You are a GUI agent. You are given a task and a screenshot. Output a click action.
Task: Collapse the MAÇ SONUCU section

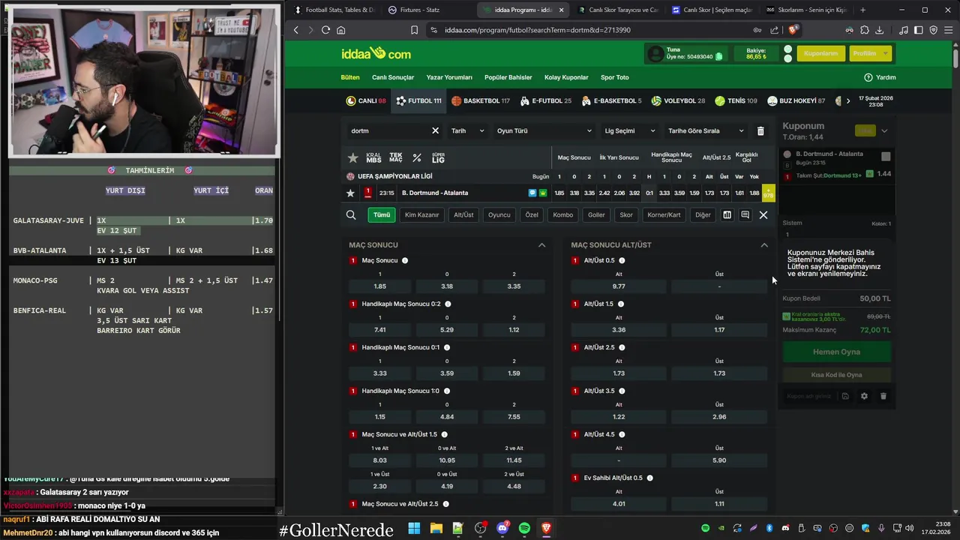coord(541,245)
